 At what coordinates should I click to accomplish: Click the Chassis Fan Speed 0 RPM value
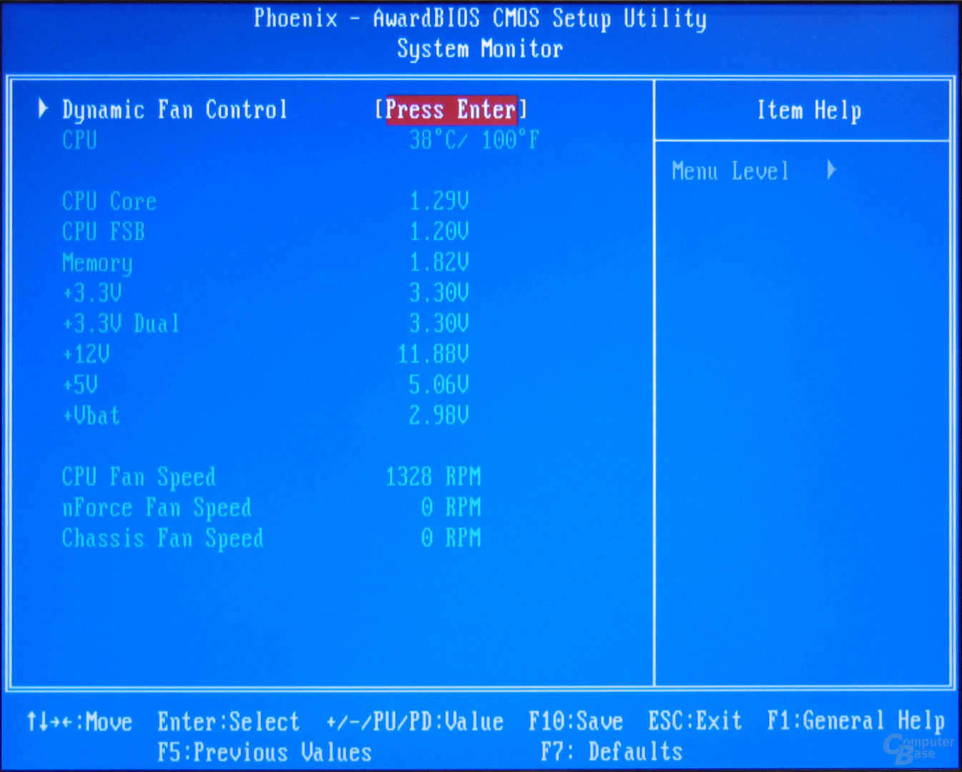[x=451, y=538]
